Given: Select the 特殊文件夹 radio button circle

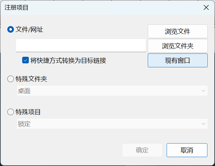Looking at the screenshot, I should 11,79.
